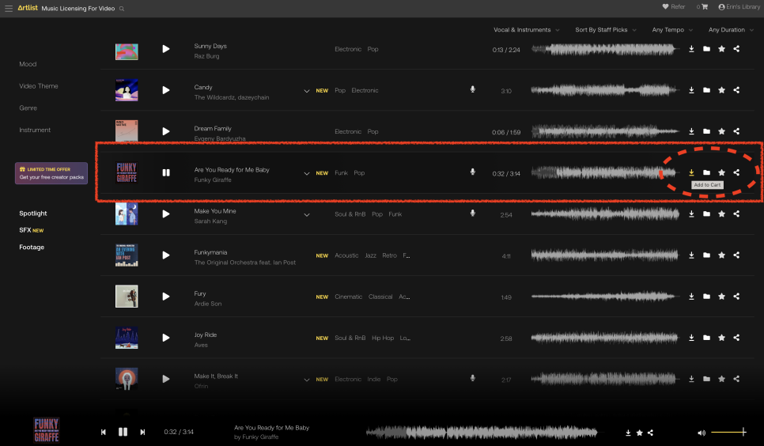Screen dimensions: 764x446
Task: Open Erin's Library account menu
Action: click(x=739, y=7)
